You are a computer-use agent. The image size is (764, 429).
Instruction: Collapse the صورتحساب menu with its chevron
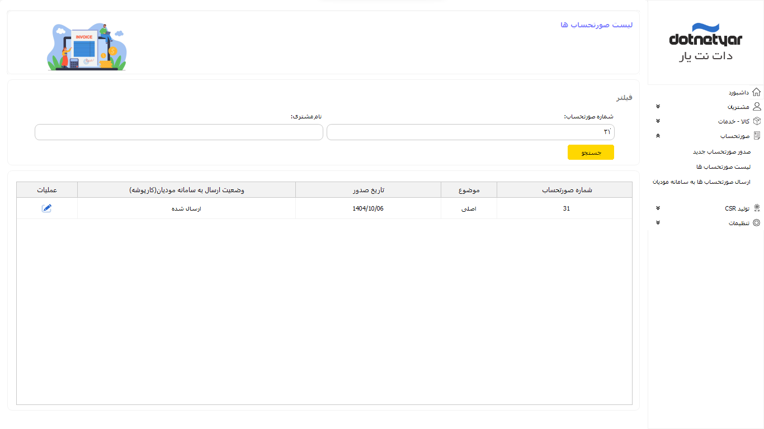point(658,136)
